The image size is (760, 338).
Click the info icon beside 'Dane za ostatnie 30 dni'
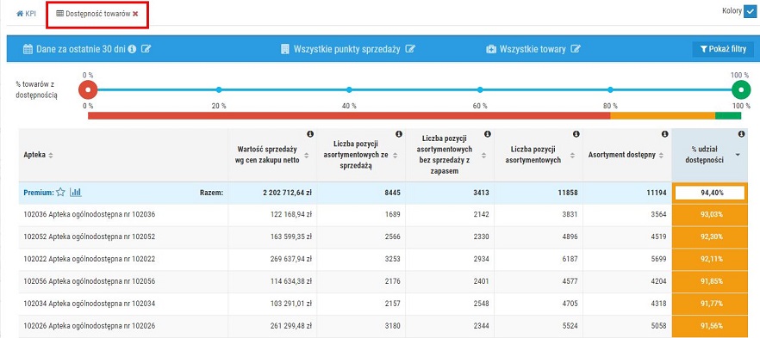click(x=132, y=49)
